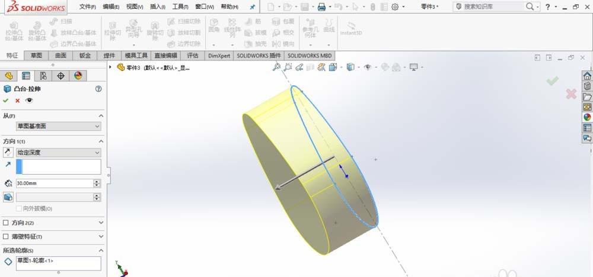Switch to the SOLIDWORKS MBD tab
The image size is (593, 277).
tap(310, 56)
